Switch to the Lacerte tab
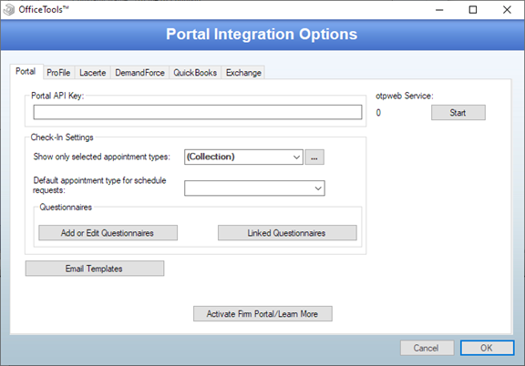This screenshot has height=366, width=525. click(x=93, y=73)
